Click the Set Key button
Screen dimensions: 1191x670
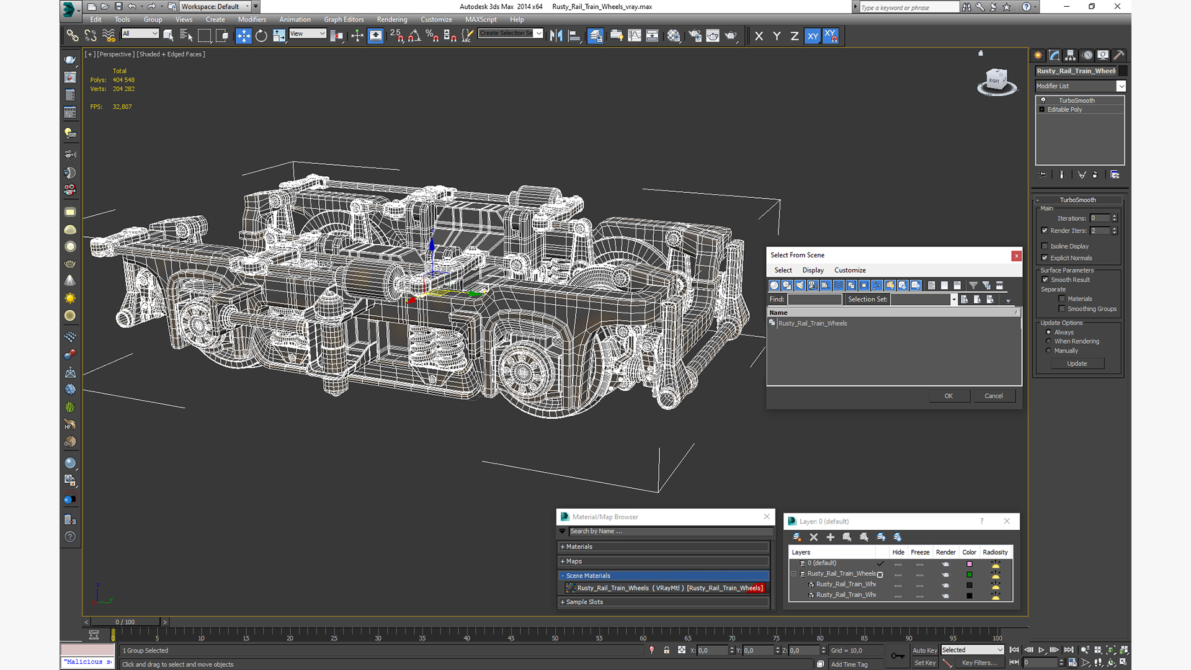pyautogui.click(x=924, y=663)
